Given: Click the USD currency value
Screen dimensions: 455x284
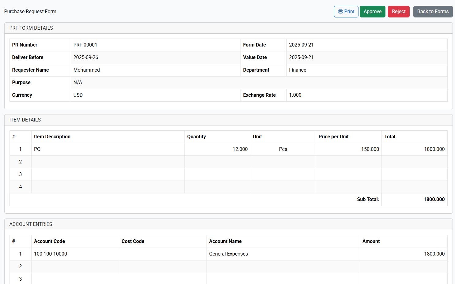Looking at the screenshot, I should 78,95.
